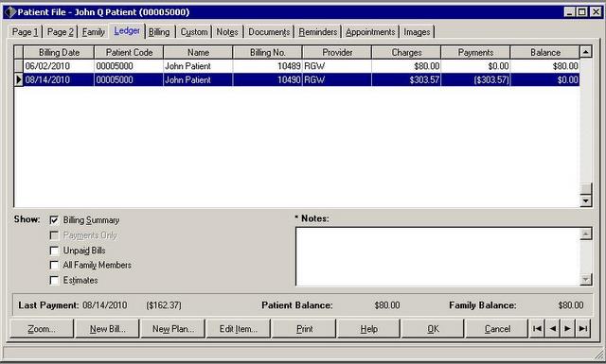Image resolution: width=606 pixels, height=364 pixels.
Task: Click the Patient File title bar icon
Action: click(x=10, y=12)
